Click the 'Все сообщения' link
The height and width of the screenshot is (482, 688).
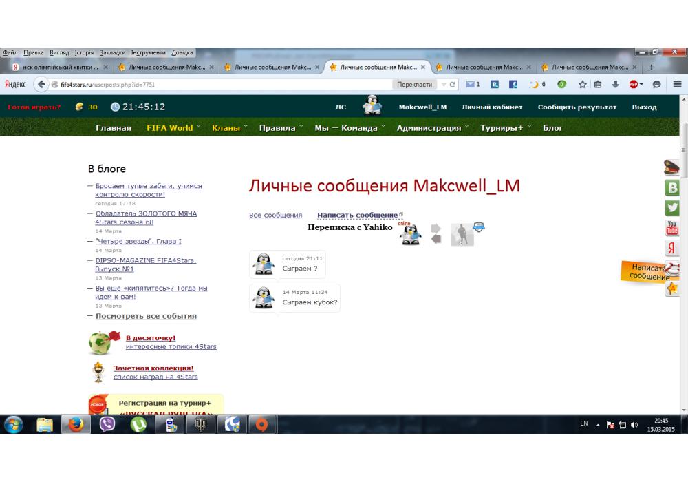click(x=275, y=216)
